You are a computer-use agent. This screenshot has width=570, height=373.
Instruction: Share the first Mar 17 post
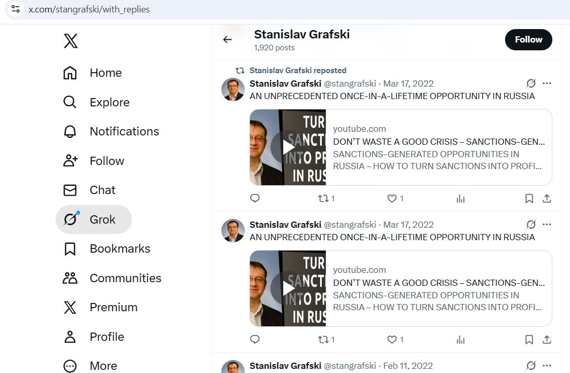click(x=547, y=198)
